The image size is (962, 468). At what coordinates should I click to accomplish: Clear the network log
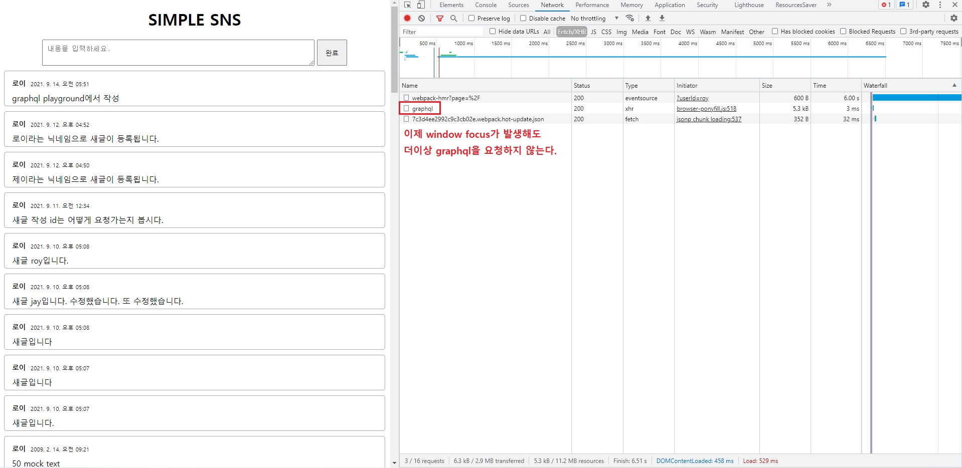[421, 18]
